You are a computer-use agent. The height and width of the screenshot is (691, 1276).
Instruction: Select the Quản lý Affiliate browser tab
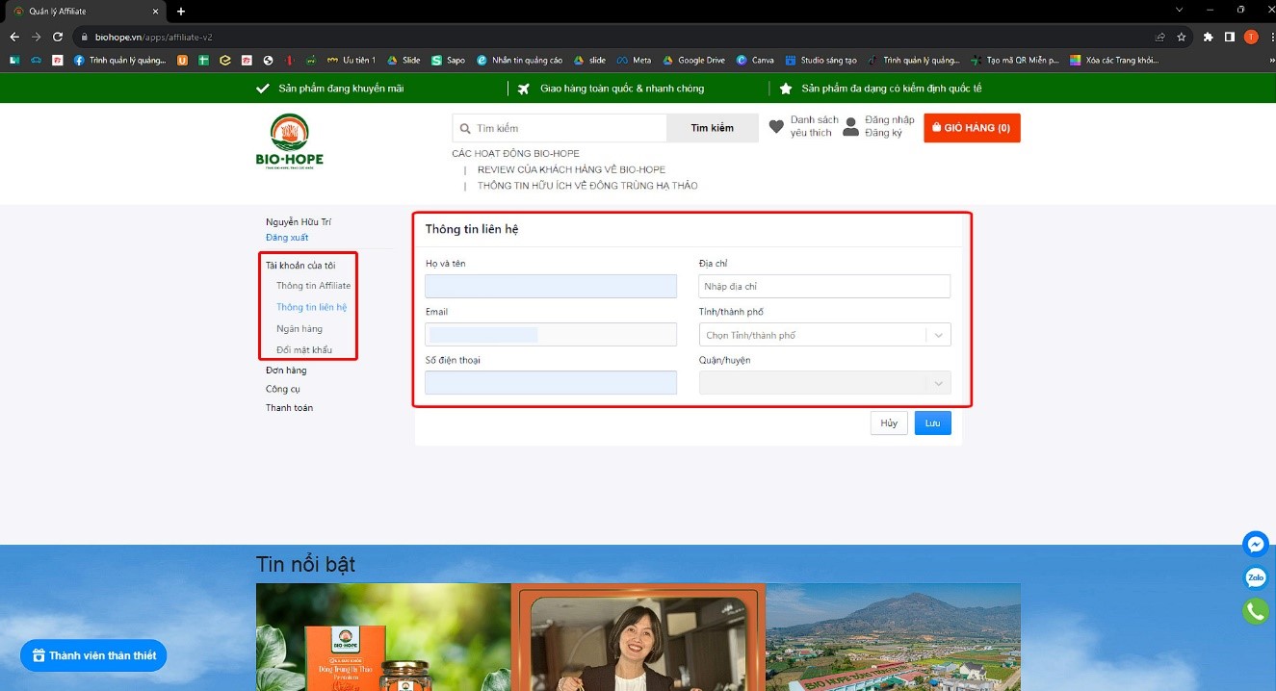tap(84, 11)
